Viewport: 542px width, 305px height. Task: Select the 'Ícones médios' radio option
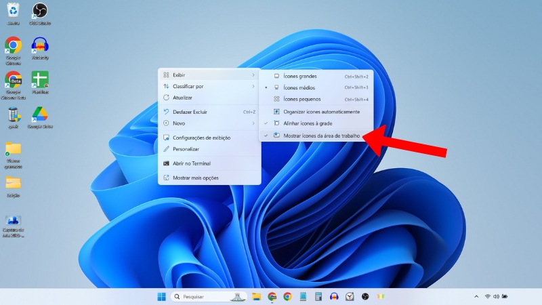300,87
